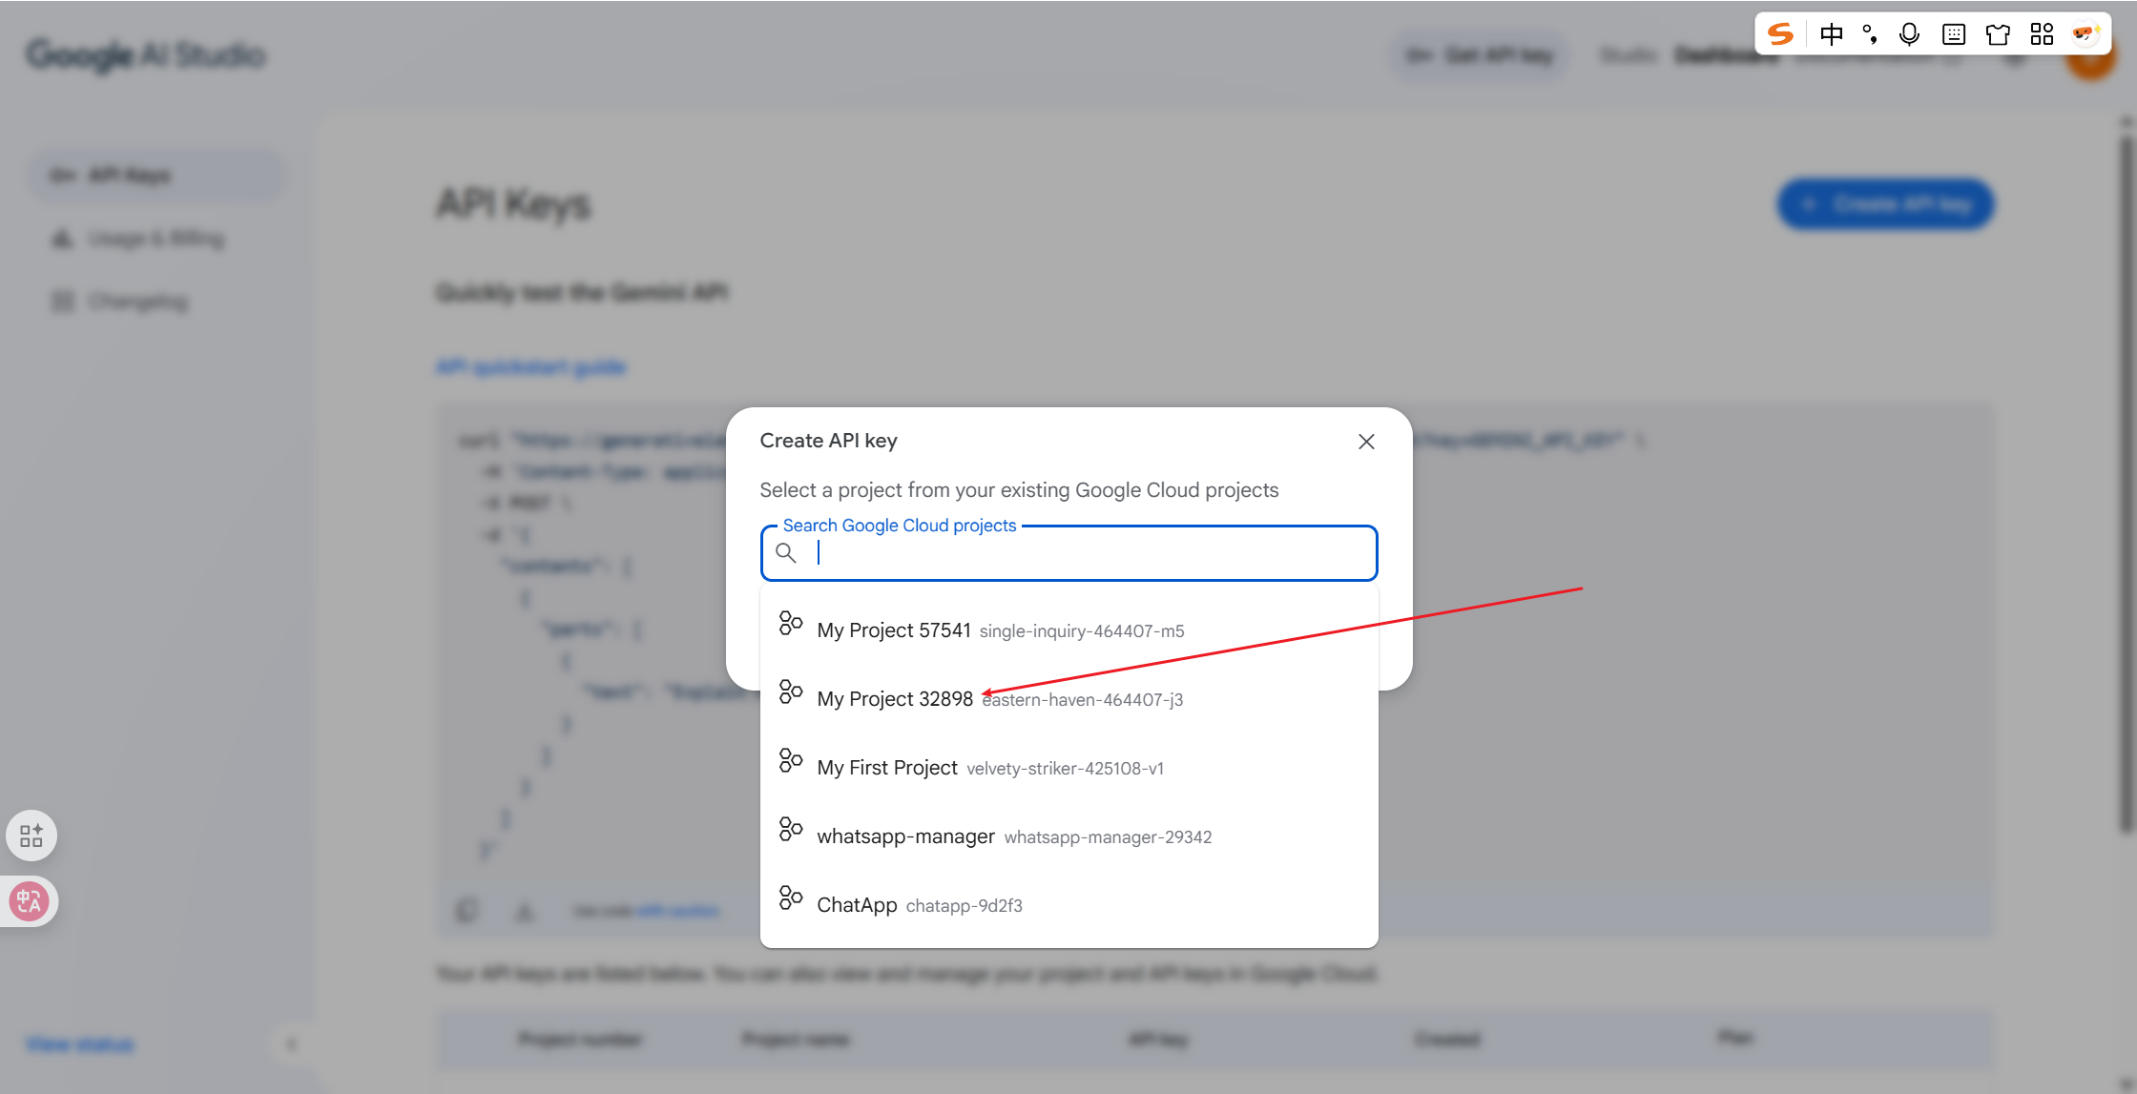Close the Create API key dialog
This screenshot has width=2137, height=1094.
(x=1366, y=442)
